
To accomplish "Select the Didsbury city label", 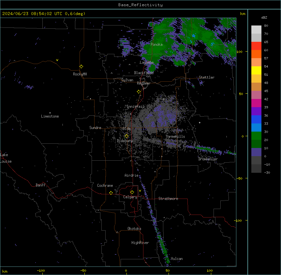I will [125, 141].
